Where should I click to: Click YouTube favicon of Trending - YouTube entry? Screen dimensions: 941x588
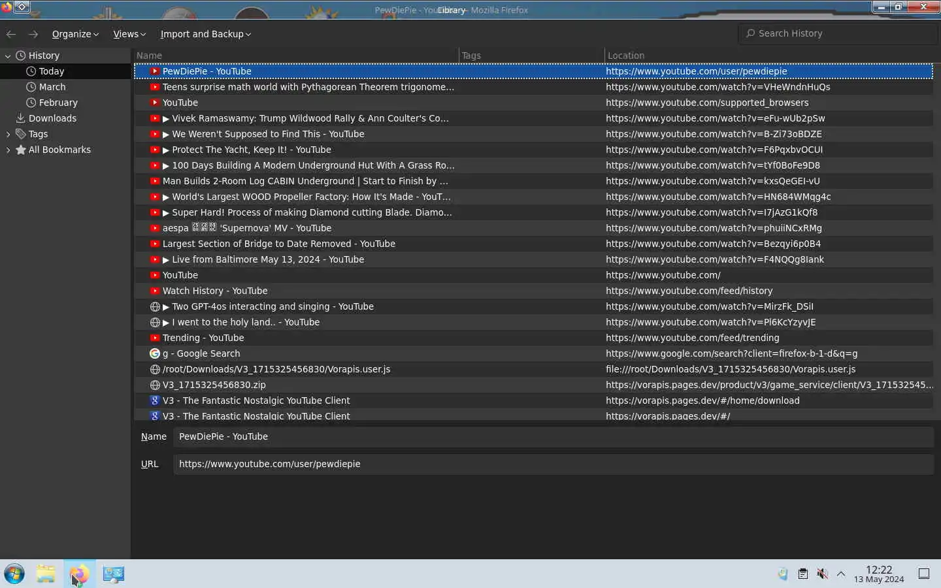click(x=155, y=338)
